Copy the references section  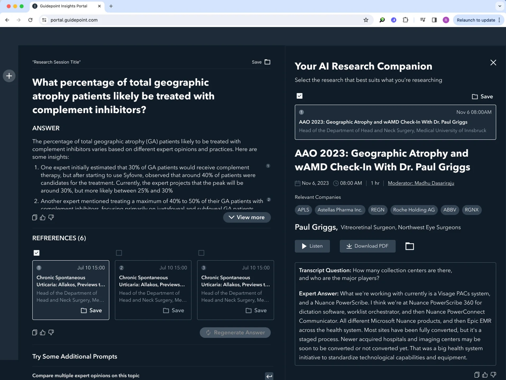pos(35,332)
